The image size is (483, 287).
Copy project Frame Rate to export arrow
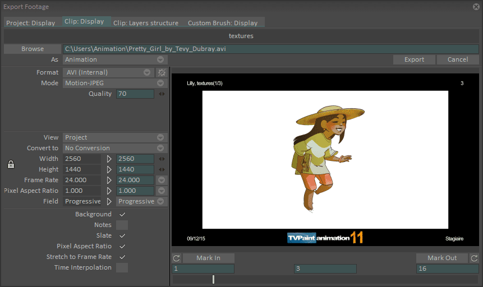pos(109,180)
